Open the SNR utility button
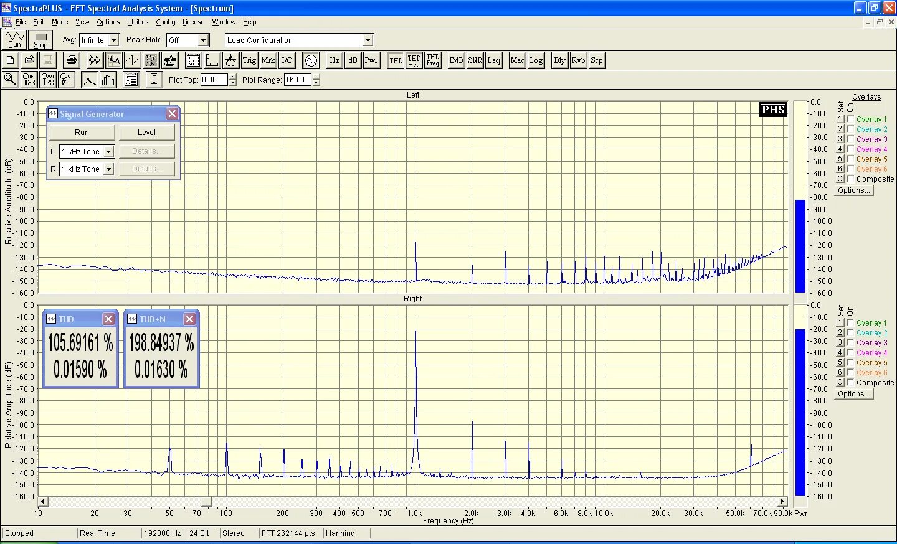 click(475, 60)
